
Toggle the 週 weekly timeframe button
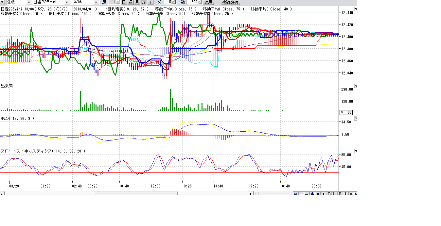point(130,2)
